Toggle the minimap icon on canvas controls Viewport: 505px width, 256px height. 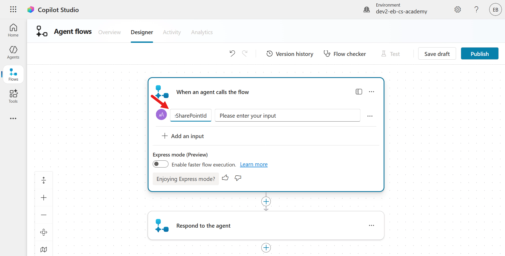(x=44, y=249)
